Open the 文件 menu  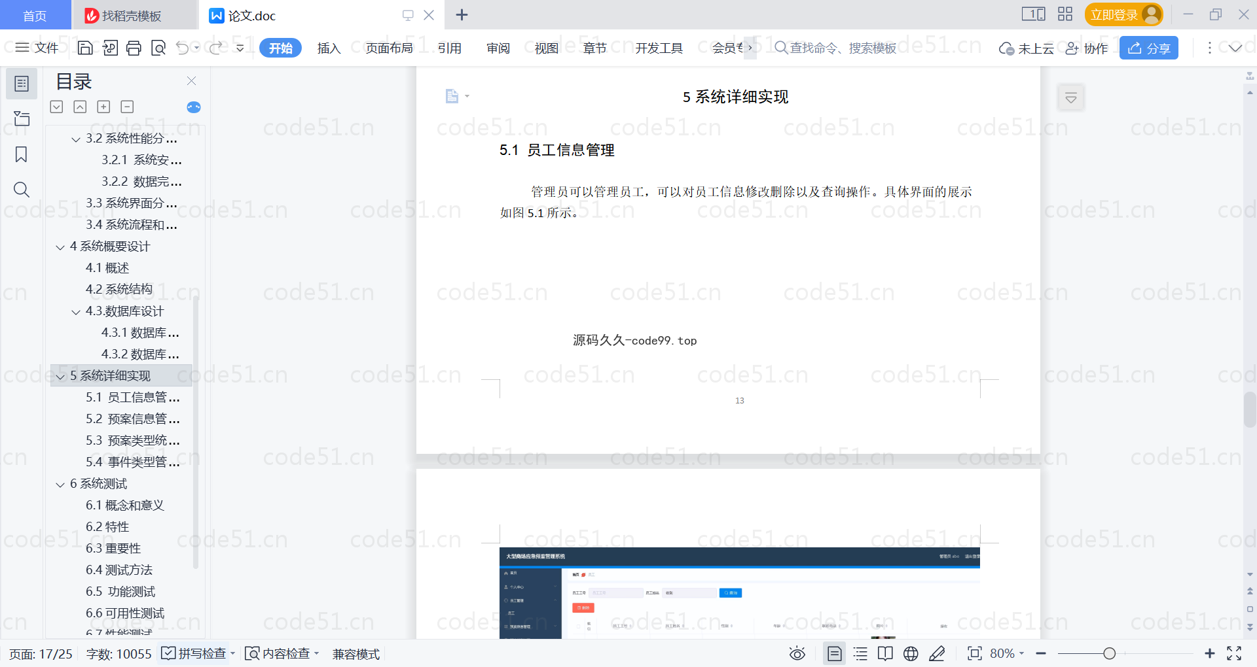point(37,48)
